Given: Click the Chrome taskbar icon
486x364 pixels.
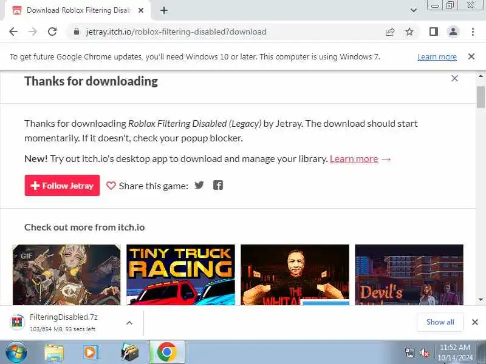Looking at the screenshot, I should point(166,352).
